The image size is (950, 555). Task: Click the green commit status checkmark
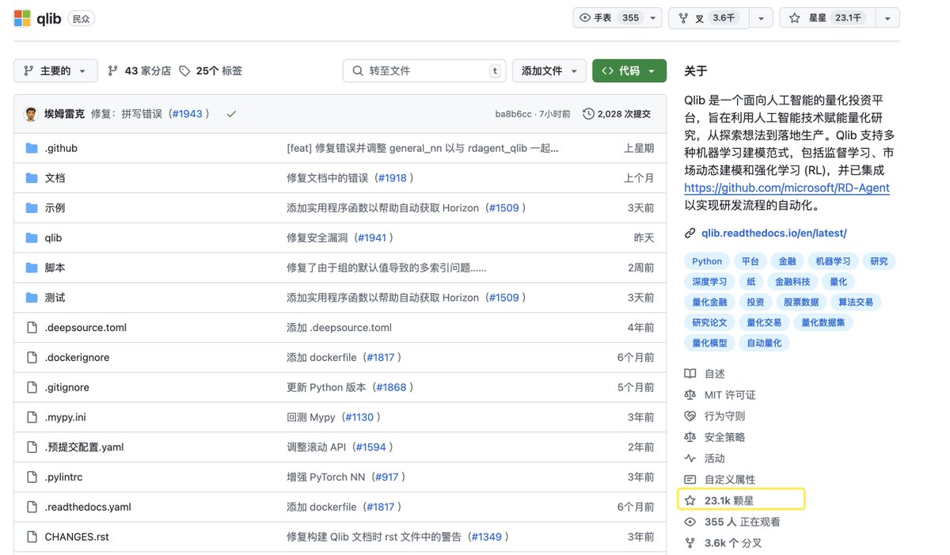coord(231,114)
